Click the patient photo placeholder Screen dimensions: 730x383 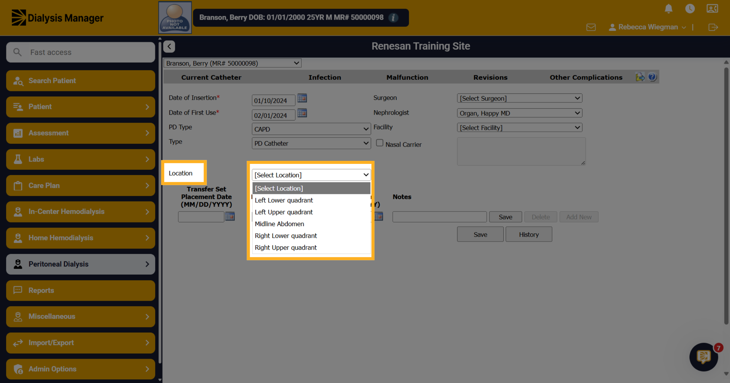tap(175, 18)
